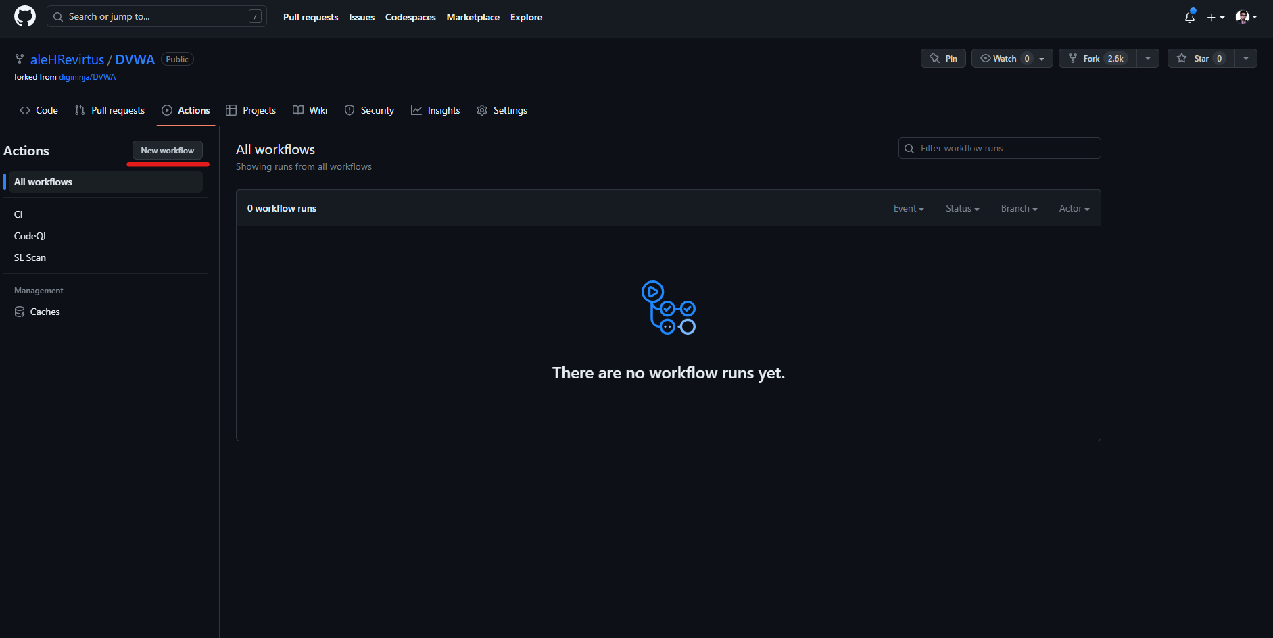Star the DVWA repository
Image resolution: width=1273 pixels, height=638 pixels.
1200,58
